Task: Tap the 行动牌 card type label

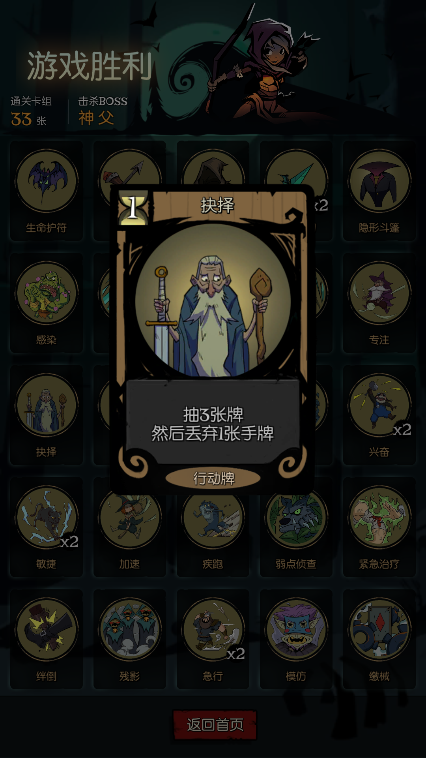Action: (213, 478)
